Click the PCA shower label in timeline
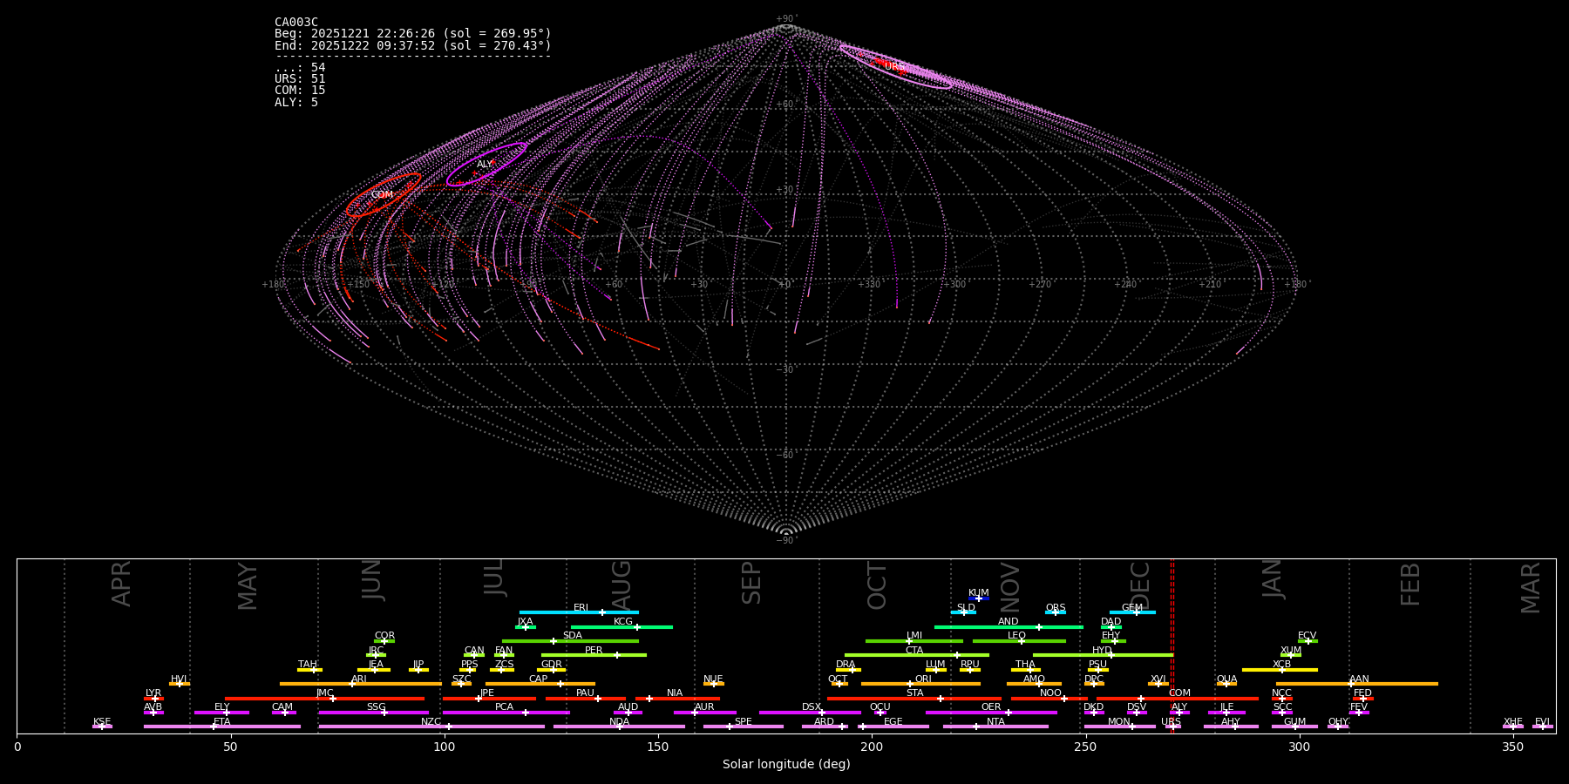 pyautogui.click(x=505, y=707)
